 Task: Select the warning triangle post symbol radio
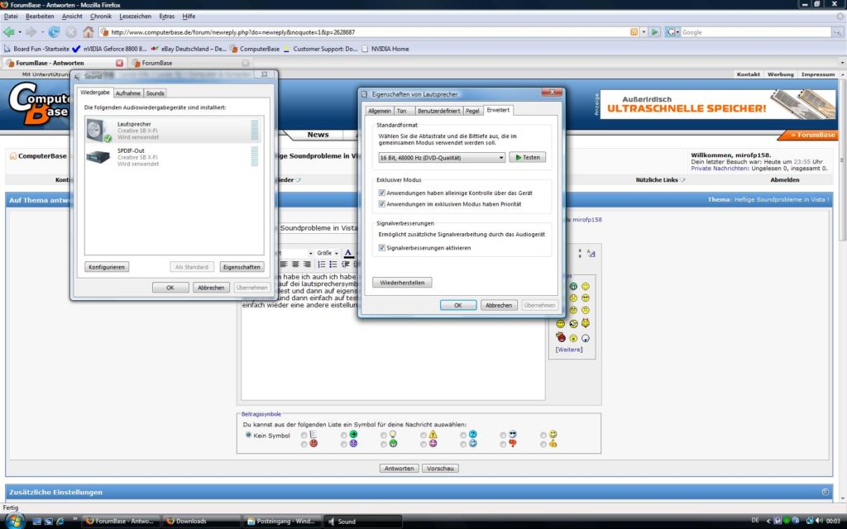point(423,435)
